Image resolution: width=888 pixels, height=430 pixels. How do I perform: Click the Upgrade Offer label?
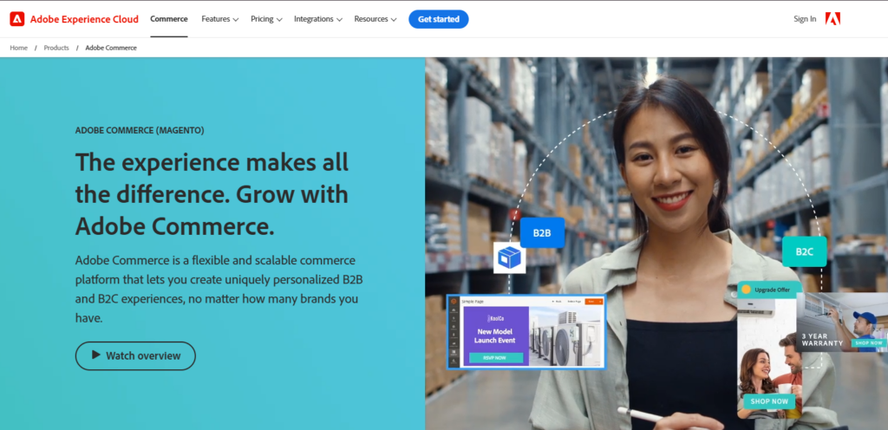click(x=772, y=290)
